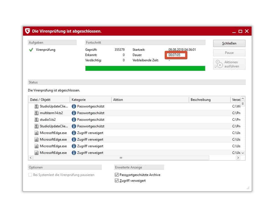Click the down arrow of the results list scrollbar

[243, 153]
